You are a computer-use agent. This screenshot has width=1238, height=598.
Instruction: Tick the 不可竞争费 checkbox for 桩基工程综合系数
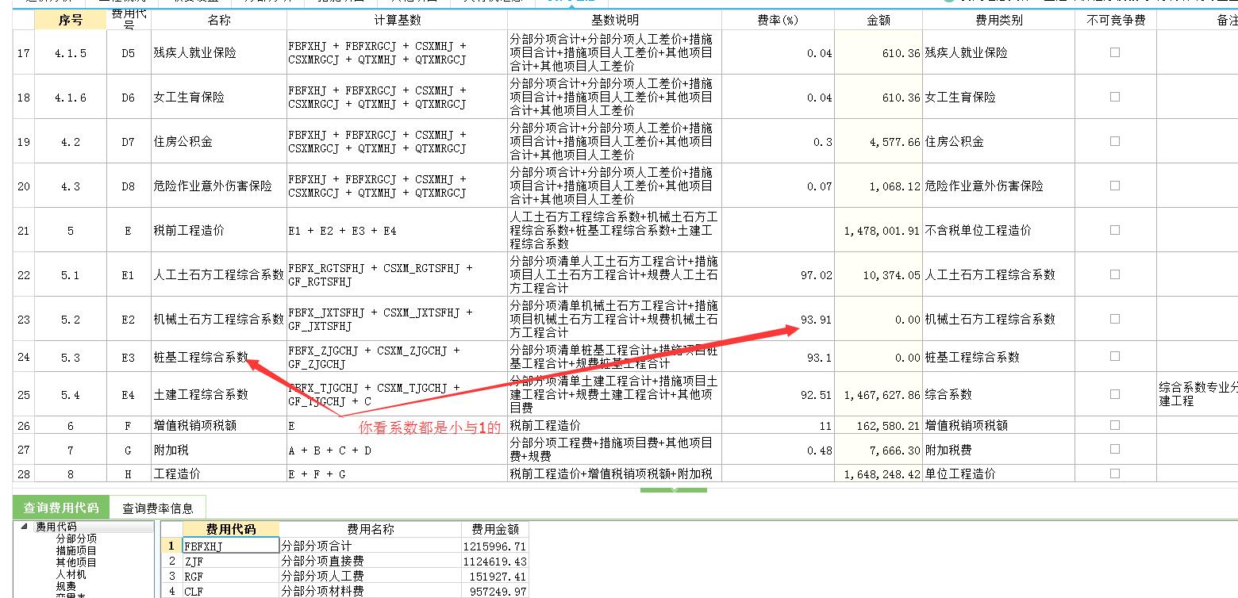click(x=1115, y=356)
